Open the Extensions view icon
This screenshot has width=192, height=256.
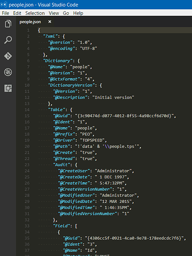pos(8,88)
